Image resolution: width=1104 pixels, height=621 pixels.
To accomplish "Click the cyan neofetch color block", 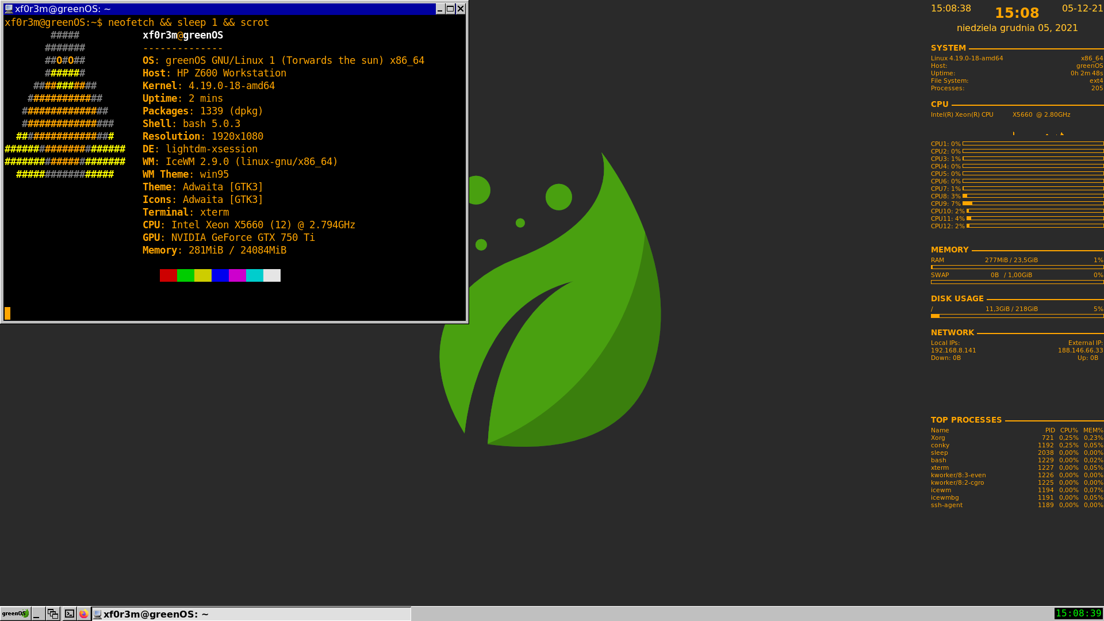I will [254, 275].
